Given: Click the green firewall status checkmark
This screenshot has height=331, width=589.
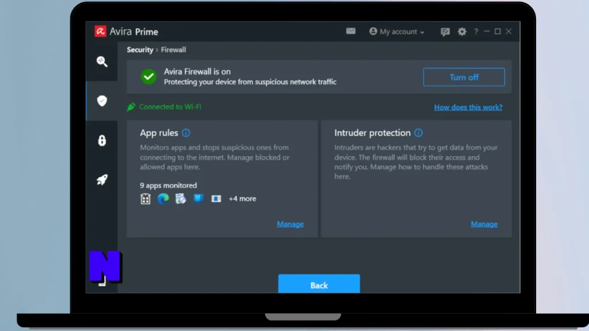Looking at the screenshot, I should 149,76.
